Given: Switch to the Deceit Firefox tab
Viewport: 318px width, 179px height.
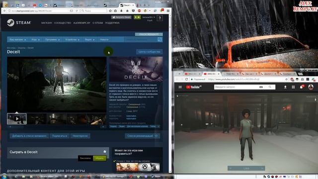Looking at the screenshot, I should click(x=127, y=5).
